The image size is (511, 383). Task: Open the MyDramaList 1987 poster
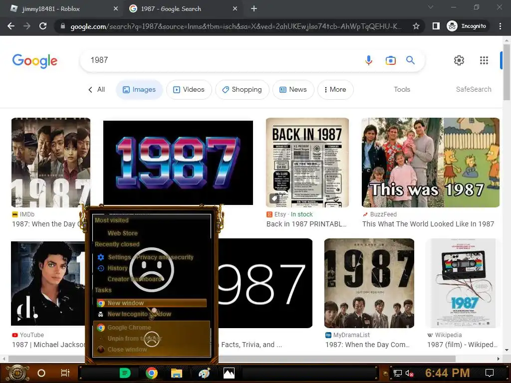pos(369,283)
